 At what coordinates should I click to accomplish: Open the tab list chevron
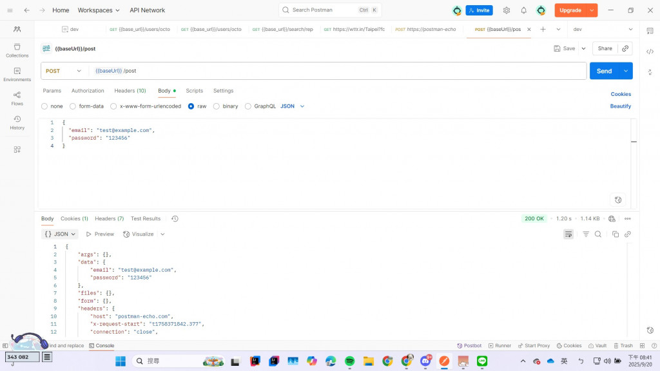coord(558,29)
